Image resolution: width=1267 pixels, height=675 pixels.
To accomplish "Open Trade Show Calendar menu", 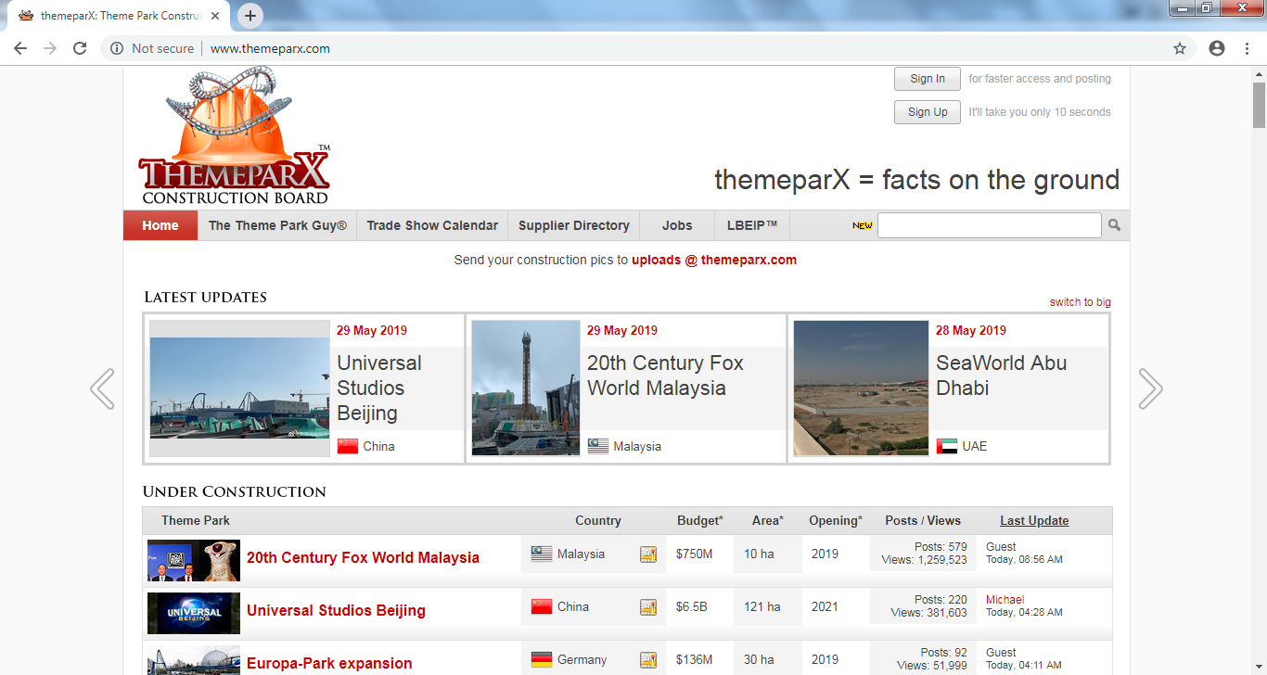I will click(x=432, y=225).
